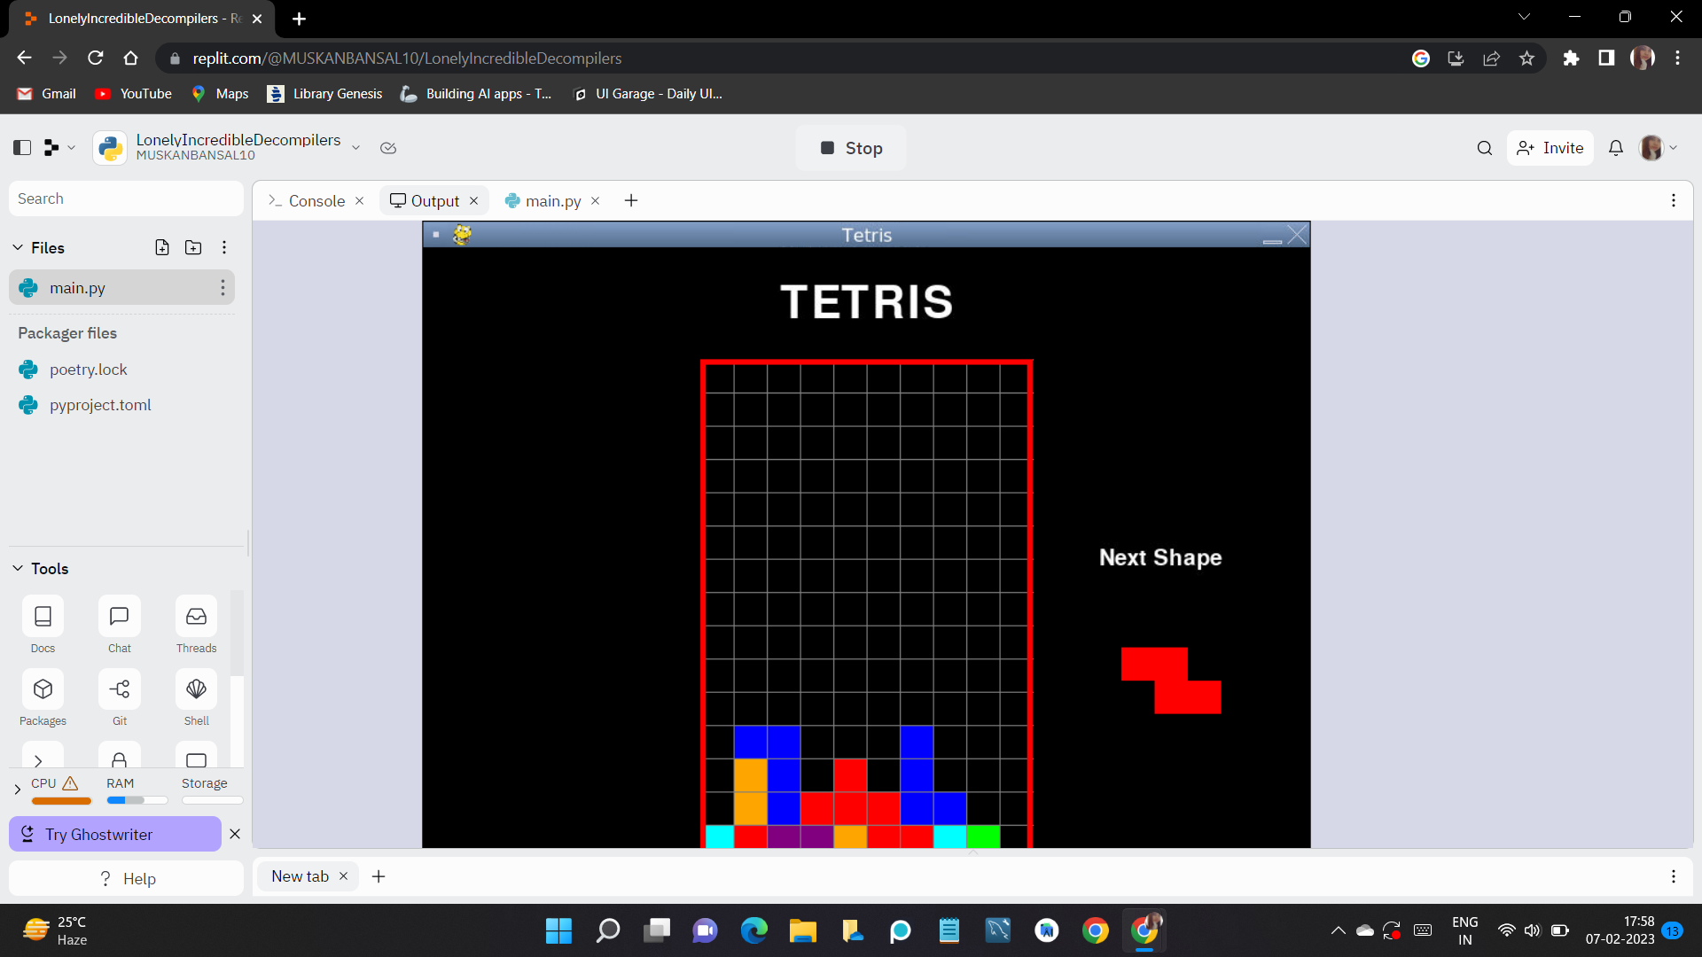Click the Storage usage bar
Viewport: 1702px width, 957px height.
213,800
